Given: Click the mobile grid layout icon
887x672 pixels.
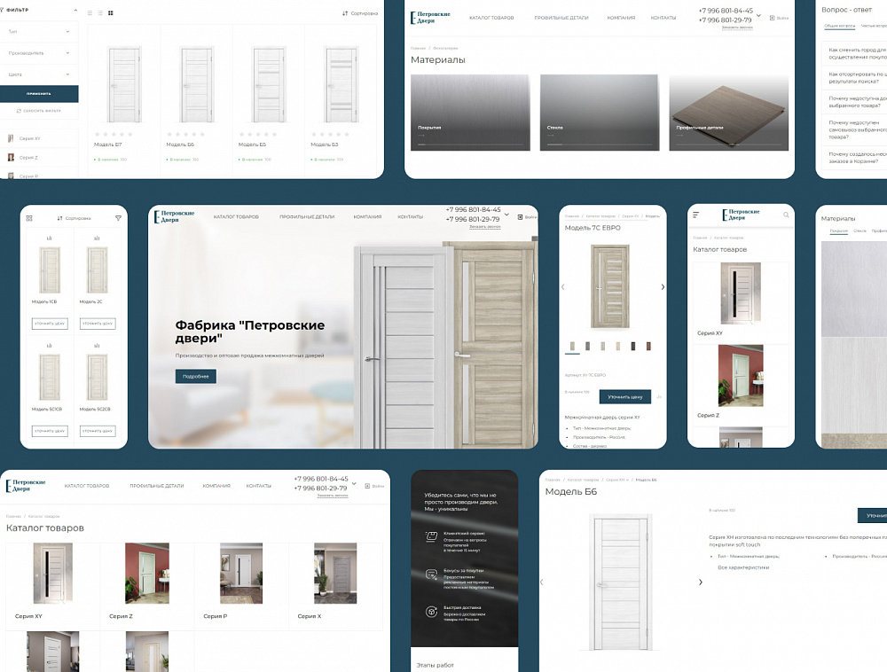Looking at the screenshot, I should [x=29, y=218].
